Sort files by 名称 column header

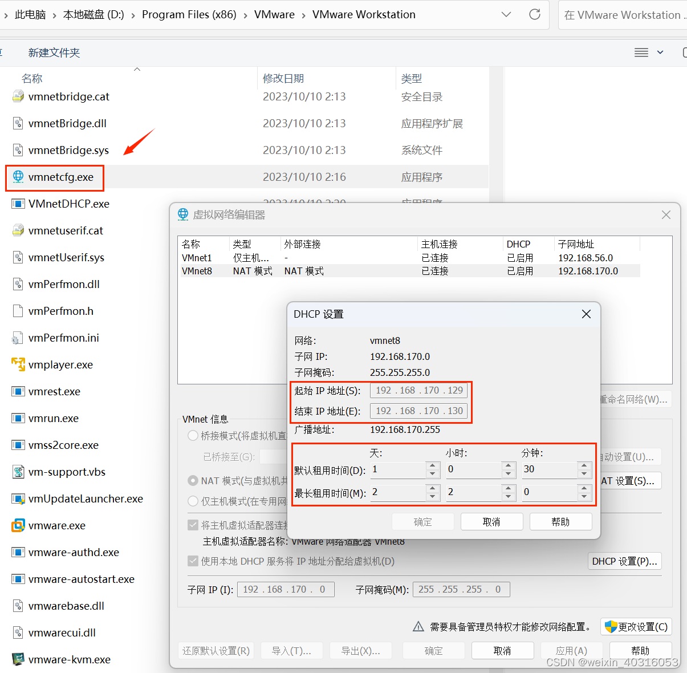32,78
